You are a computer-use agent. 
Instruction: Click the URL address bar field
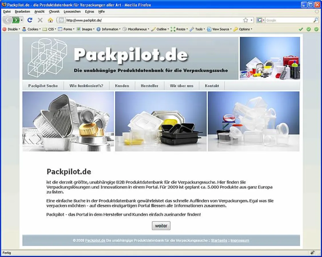tap(152, 20)
